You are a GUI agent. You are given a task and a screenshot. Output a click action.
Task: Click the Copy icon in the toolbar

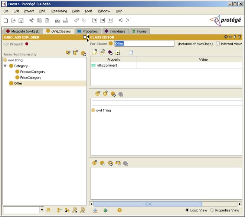39,20
